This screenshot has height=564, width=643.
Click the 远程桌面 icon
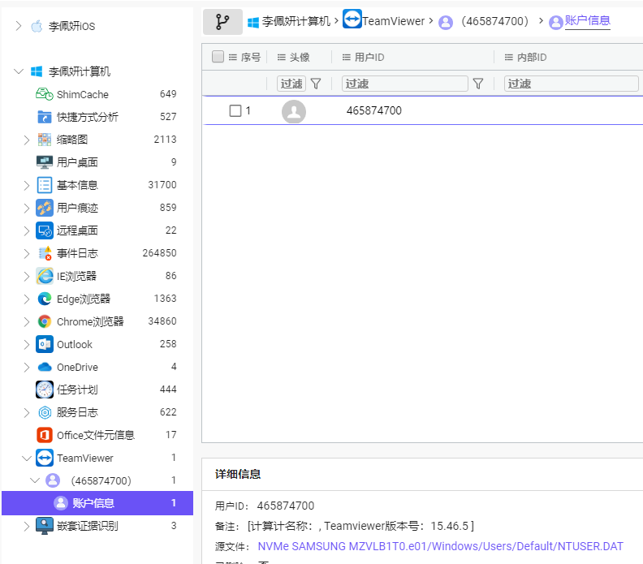pos(45,230)
